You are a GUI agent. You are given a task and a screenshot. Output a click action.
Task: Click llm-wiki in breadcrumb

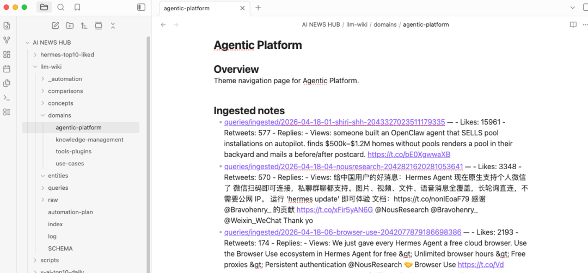[x=356, y=24]
